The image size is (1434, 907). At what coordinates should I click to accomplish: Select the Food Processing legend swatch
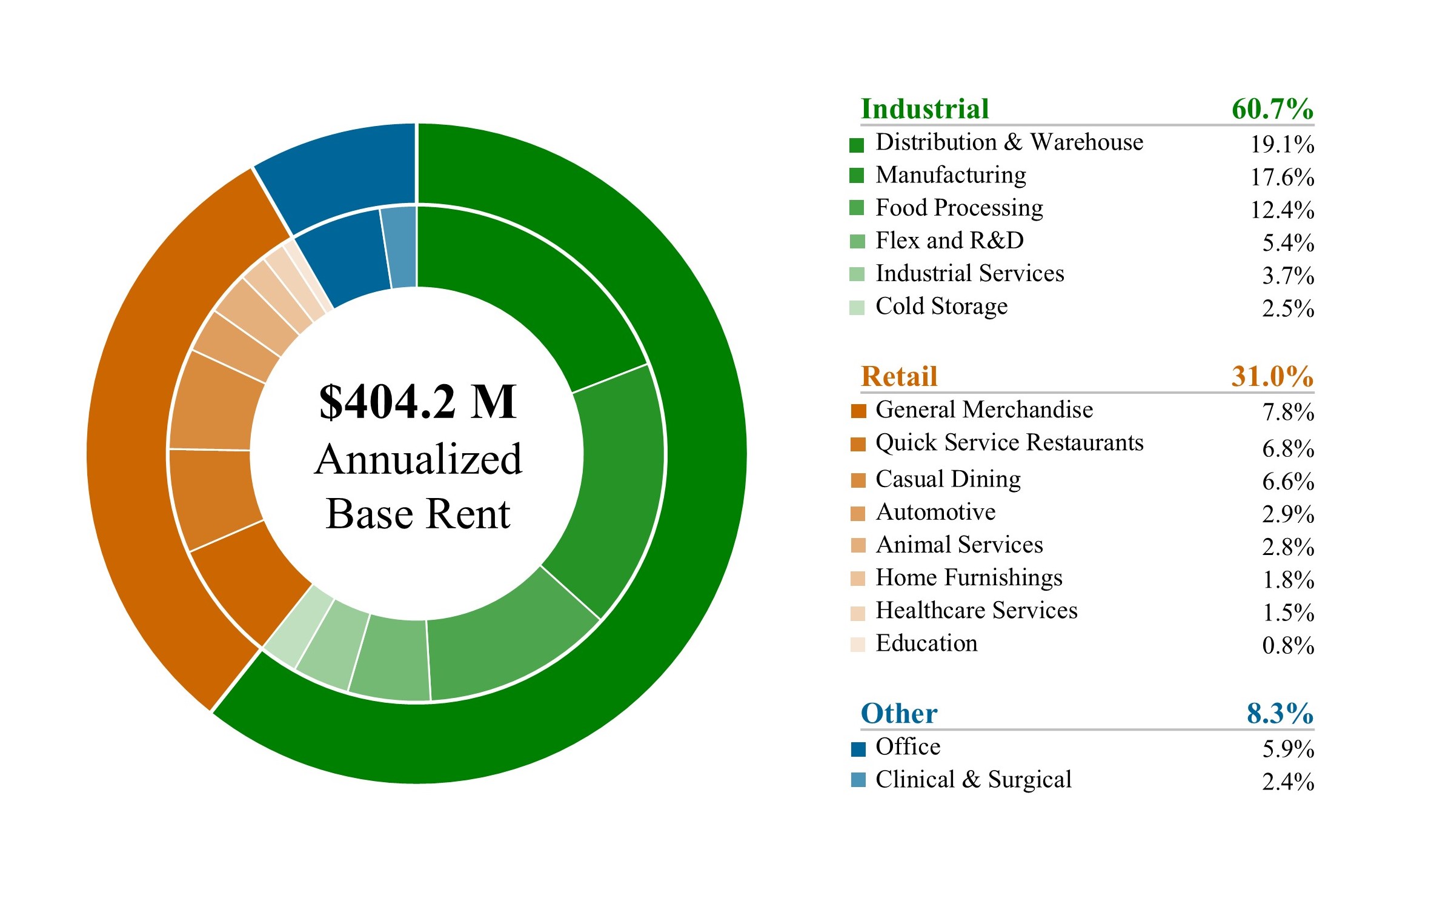pos(856,208)
